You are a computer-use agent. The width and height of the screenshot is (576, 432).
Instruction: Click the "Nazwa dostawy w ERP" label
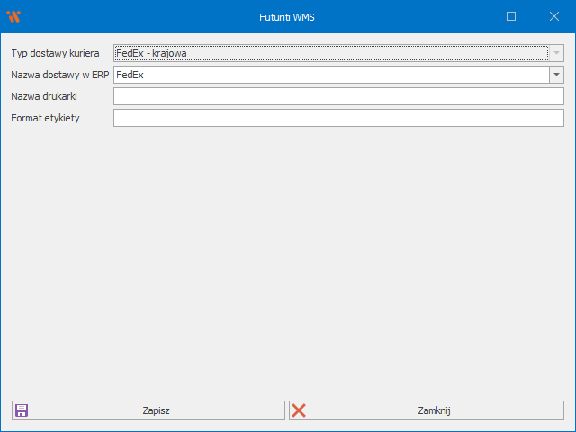coord(59,76)
